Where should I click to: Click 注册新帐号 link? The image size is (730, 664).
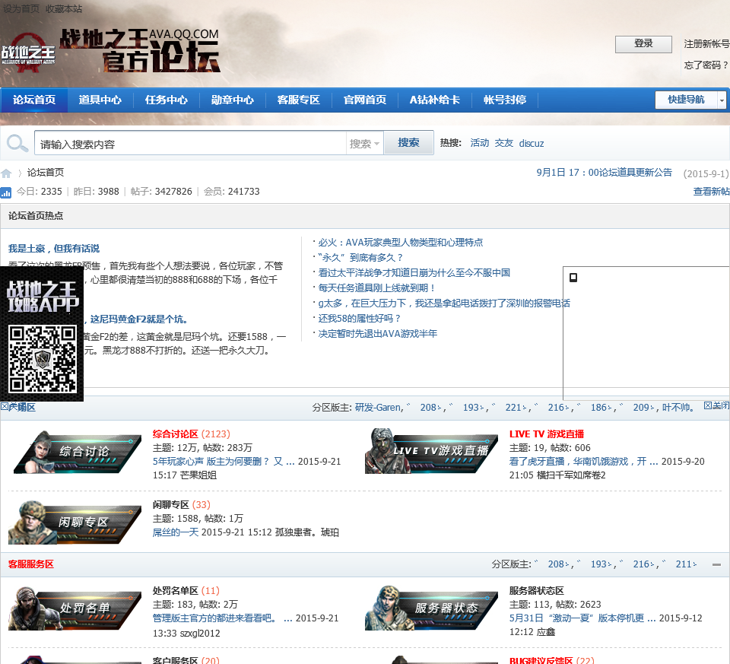(706, 44)
